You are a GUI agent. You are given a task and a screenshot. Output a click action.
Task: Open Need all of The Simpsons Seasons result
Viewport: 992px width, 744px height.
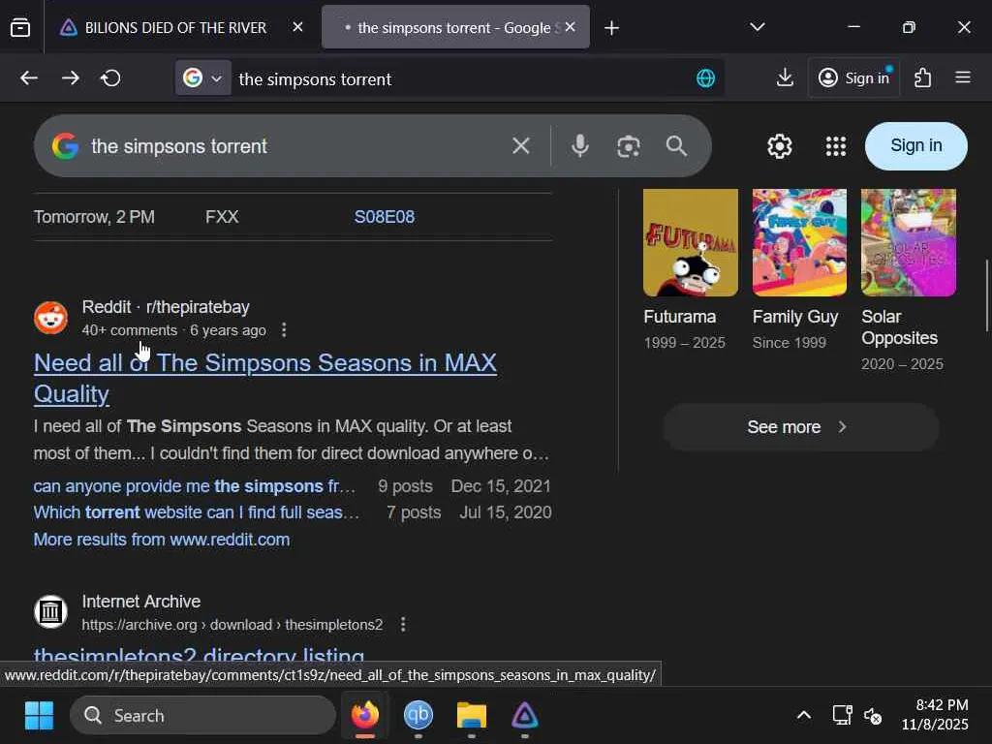pyautogui.click(x=265, y=379)
